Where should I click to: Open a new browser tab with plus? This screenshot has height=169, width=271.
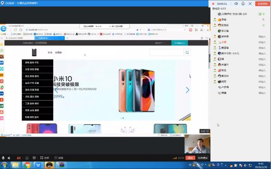[x=67, y=38]
